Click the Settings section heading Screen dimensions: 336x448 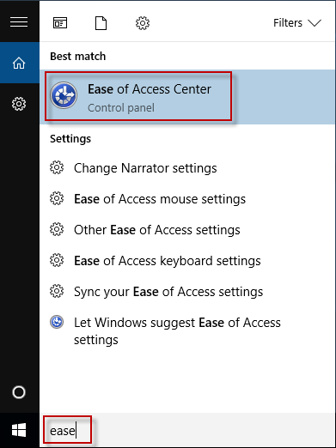pos(70,139)
